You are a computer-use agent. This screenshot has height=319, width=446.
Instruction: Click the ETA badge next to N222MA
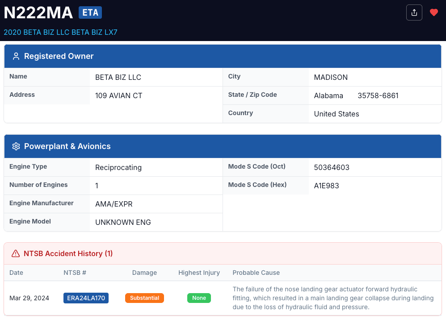tap(90, 12)
